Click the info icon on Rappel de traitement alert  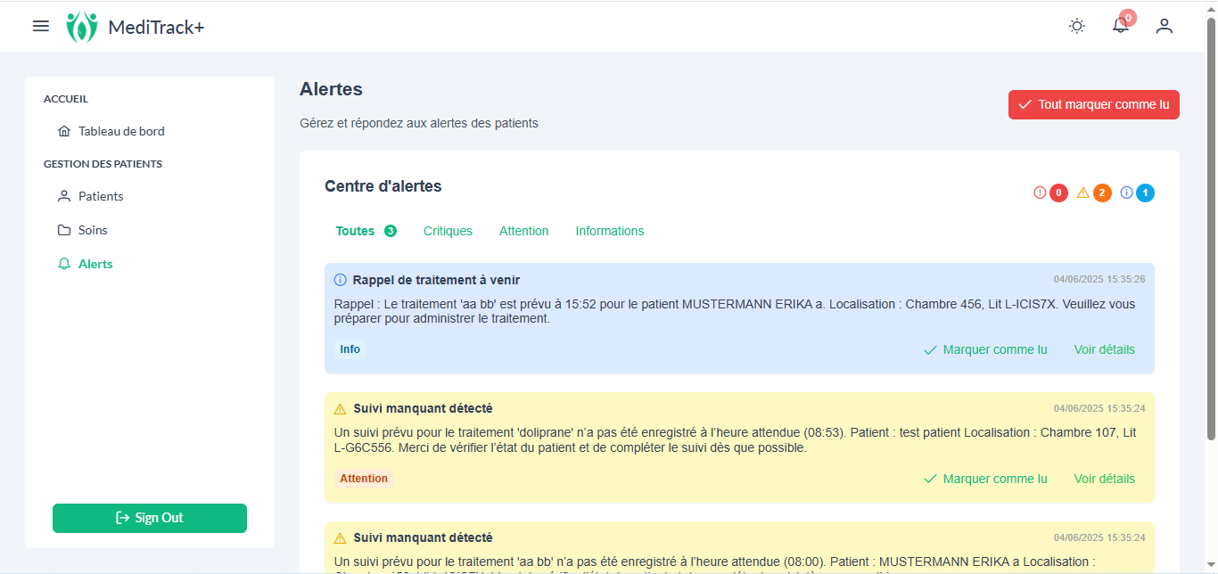pos(340,280)
